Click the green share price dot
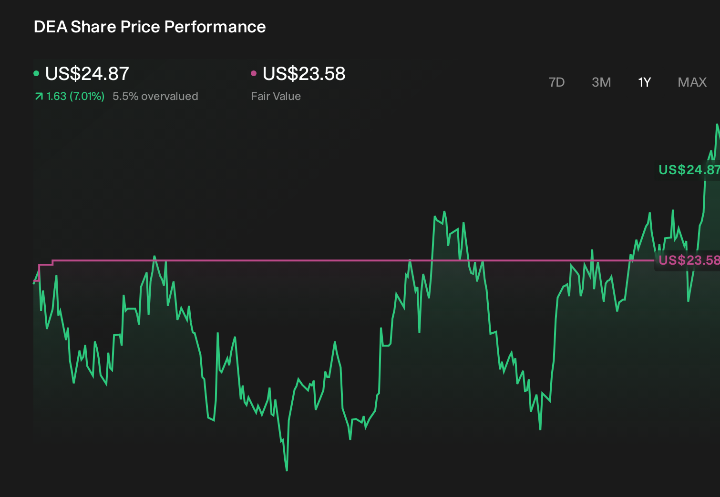 pos(36,73)
